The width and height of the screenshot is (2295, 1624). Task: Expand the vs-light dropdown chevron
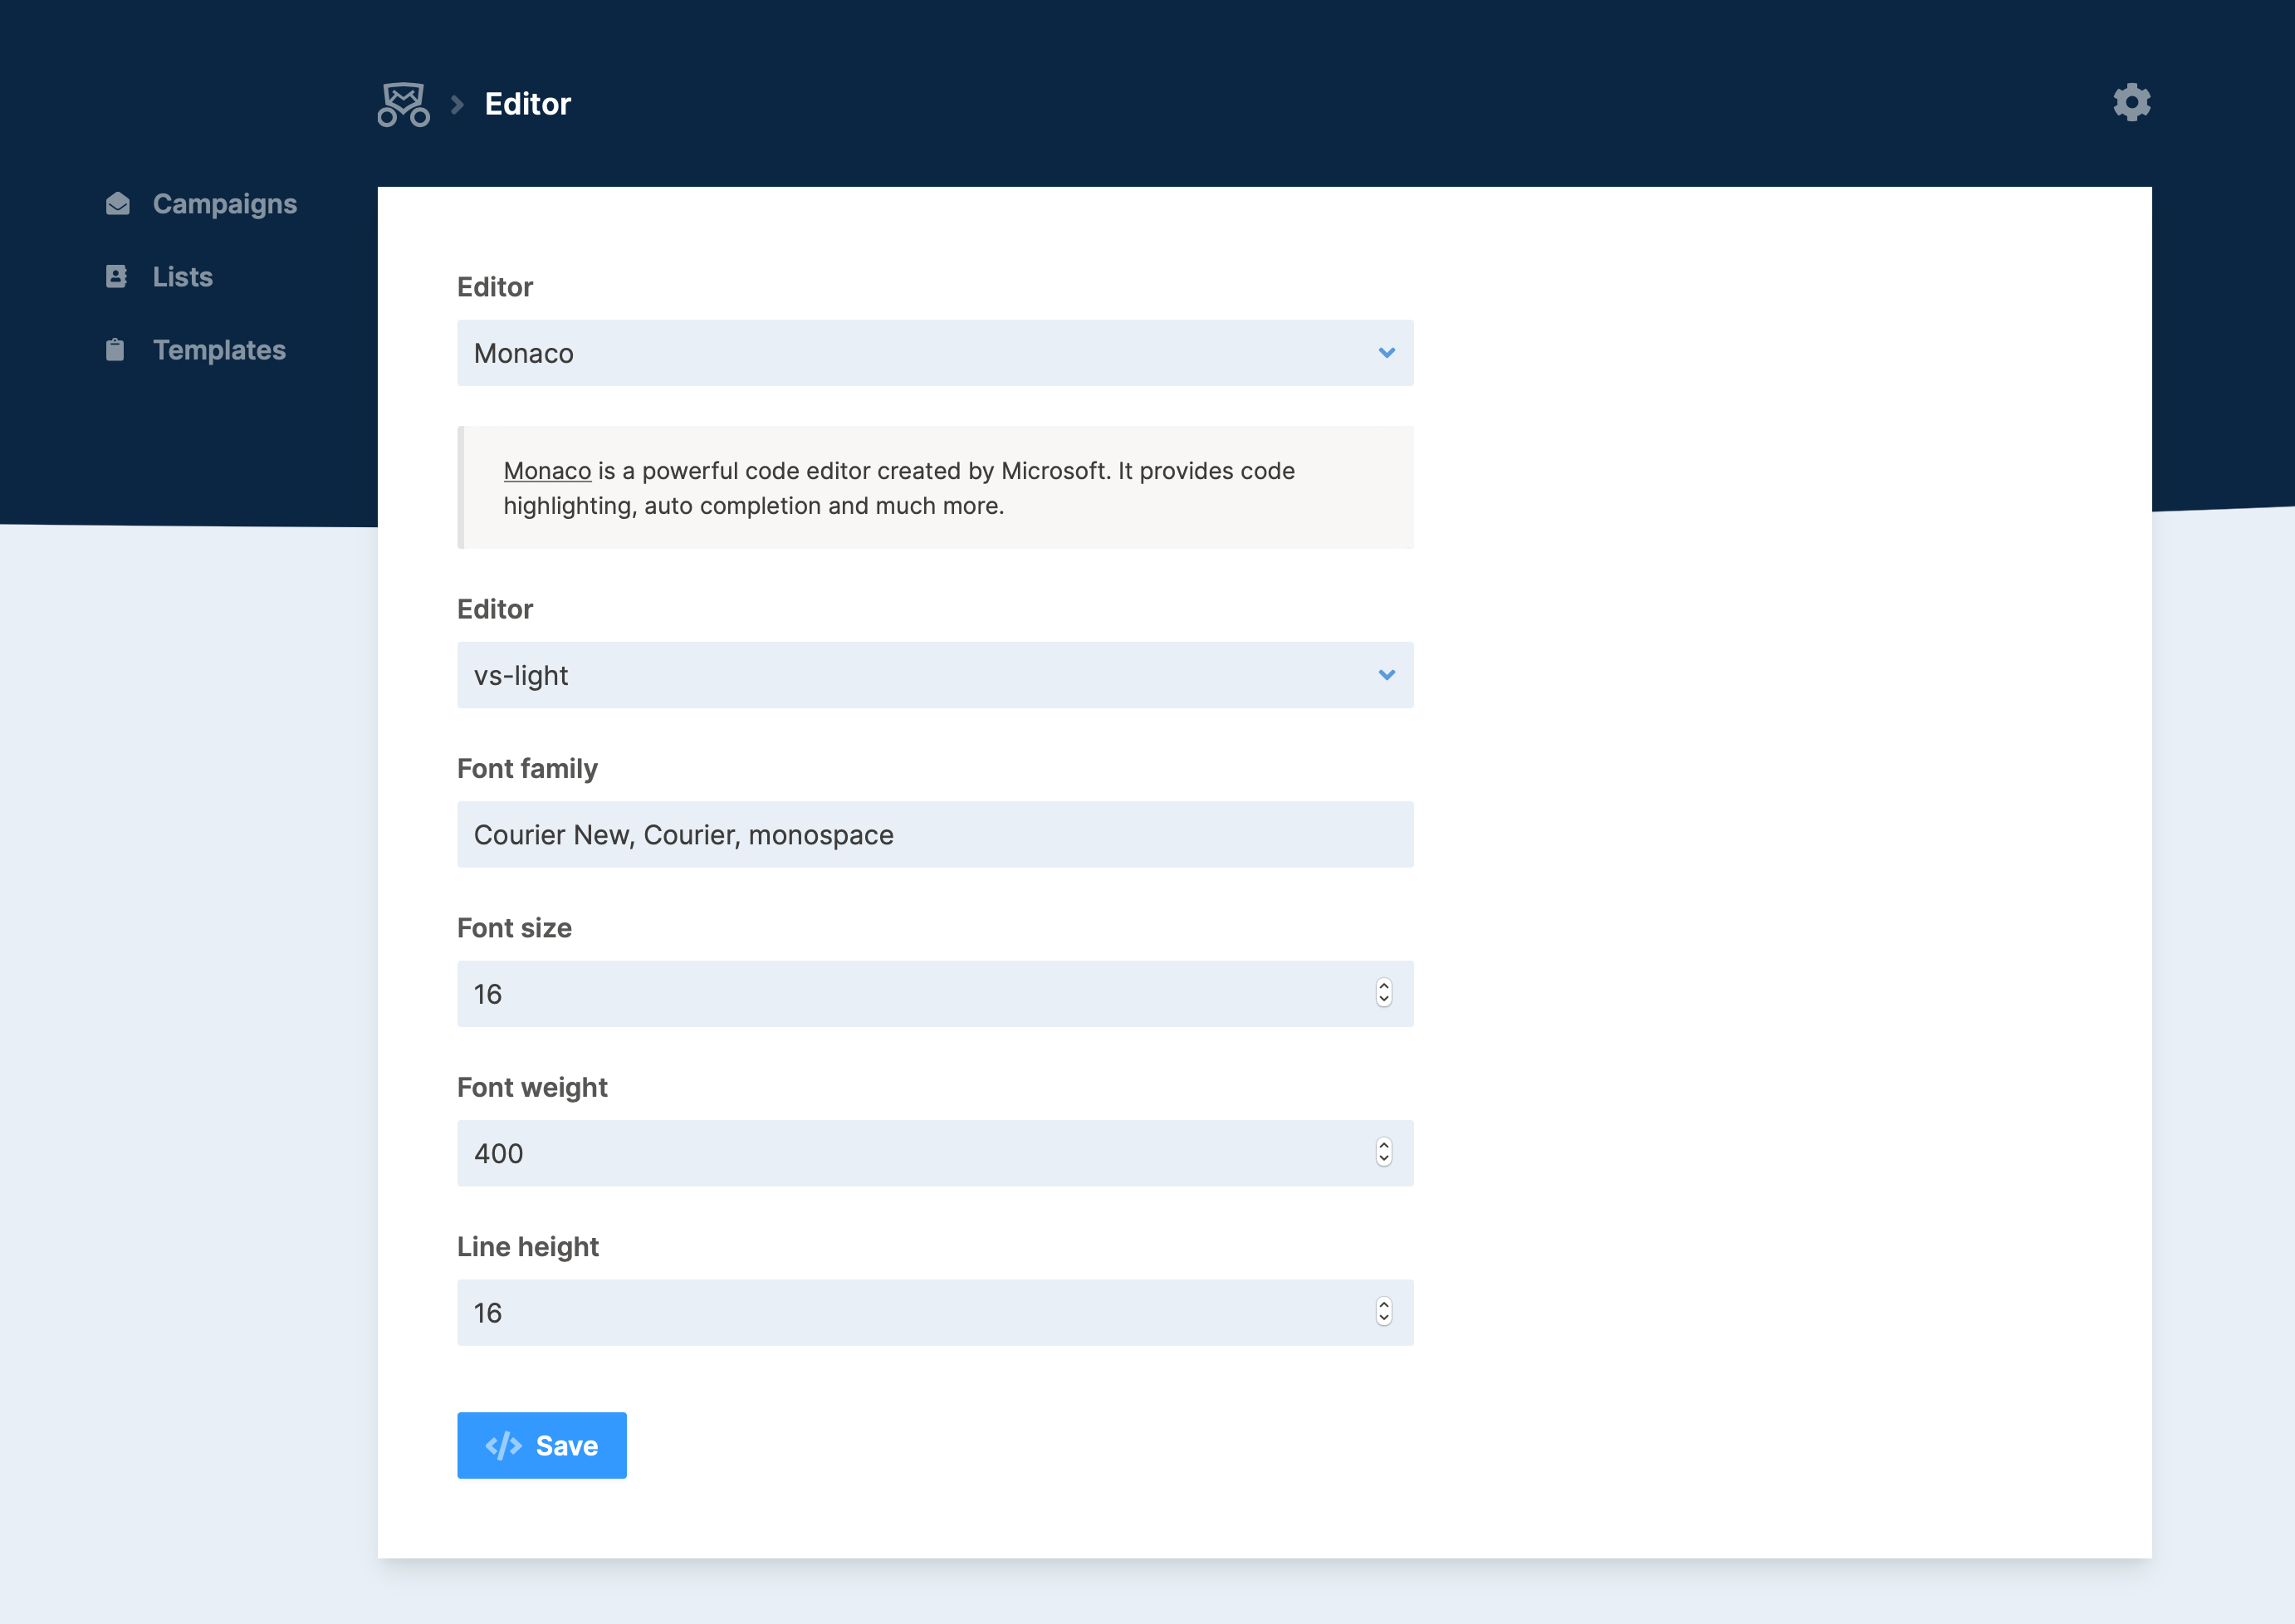(x=1387, y=675)
